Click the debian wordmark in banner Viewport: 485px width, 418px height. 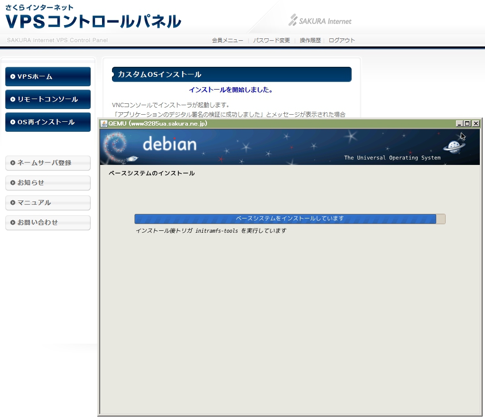[169, 144]
